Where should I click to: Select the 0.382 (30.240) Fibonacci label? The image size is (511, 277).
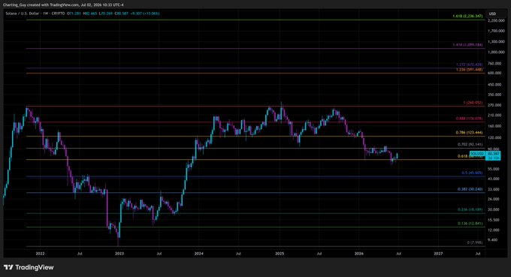470,189
